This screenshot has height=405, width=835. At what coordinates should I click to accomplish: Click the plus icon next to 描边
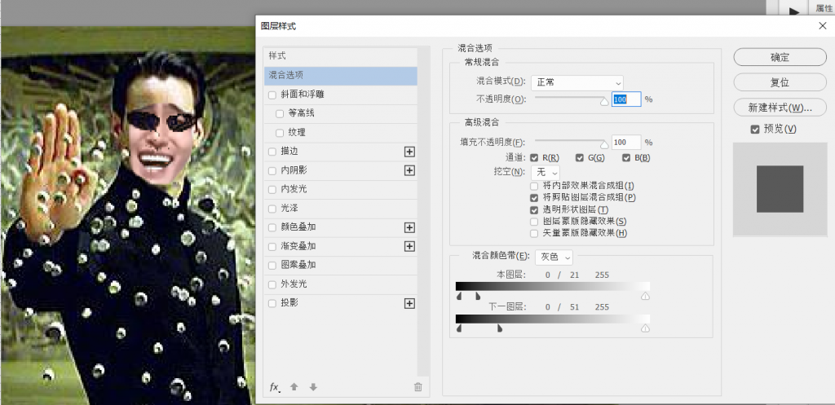point(409,152)
